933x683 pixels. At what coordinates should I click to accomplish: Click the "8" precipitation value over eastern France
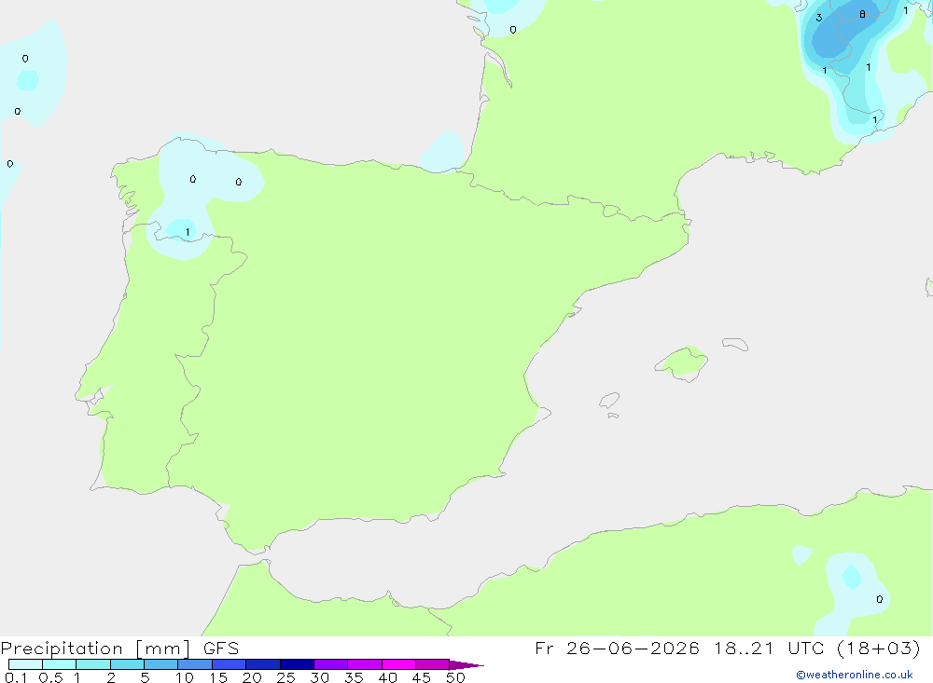[862, 14]
